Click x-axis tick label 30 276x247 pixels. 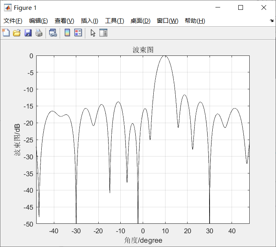tap(210, 231)
